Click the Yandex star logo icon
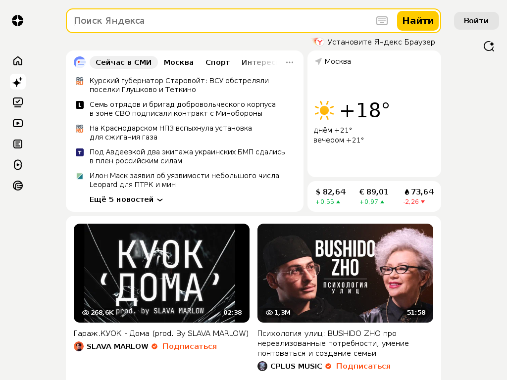507x380 pixels. click(x=18, y=21)
